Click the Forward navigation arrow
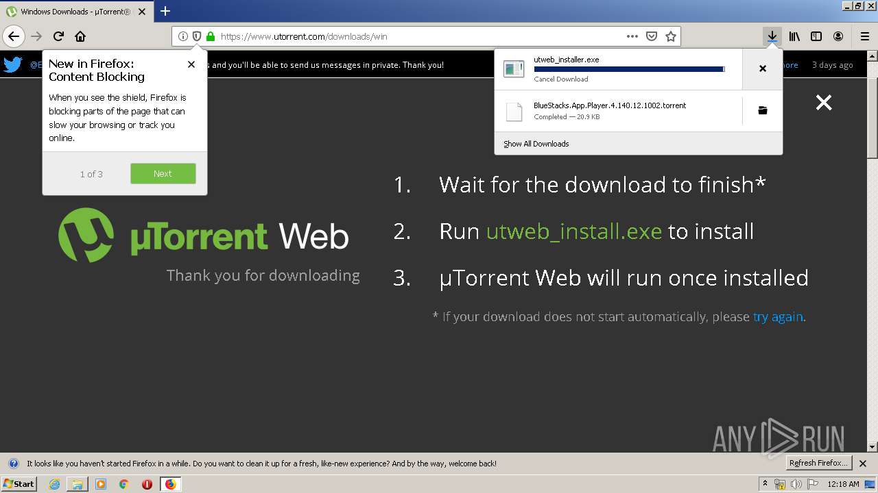This screenshot has height=493, width=878. 36,36
